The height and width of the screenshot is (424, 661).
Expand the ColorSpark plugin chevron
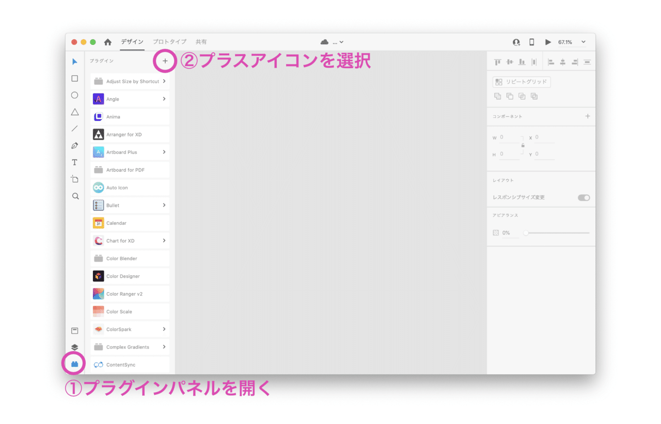[164, 329]
